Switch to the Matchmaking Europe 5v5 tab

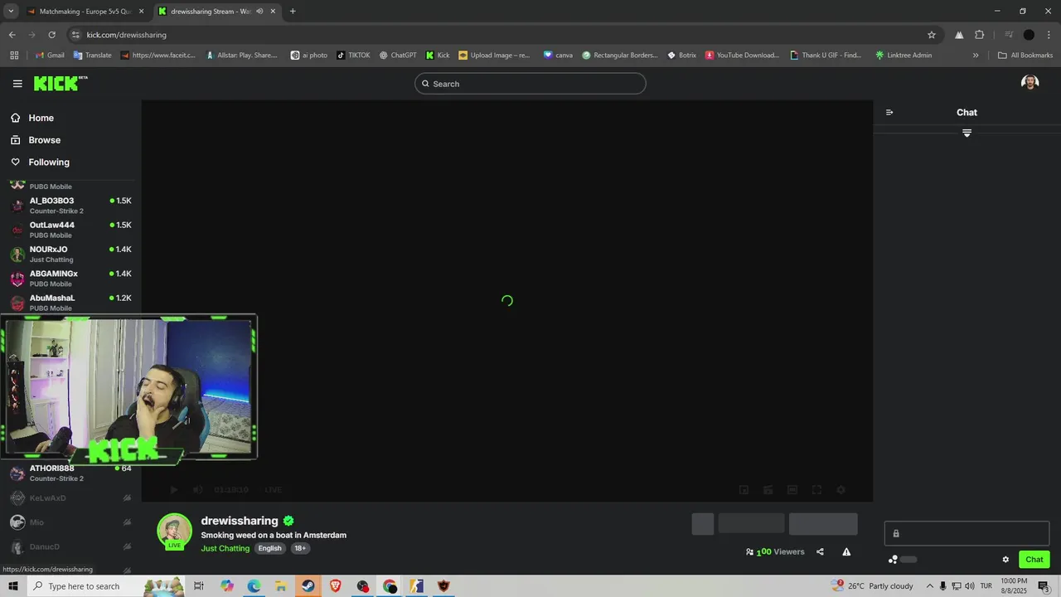click(x=85, y=12)
